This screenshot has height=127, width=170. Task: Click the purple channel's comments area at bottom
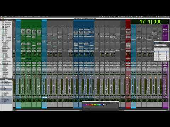(x=165, y=105)
